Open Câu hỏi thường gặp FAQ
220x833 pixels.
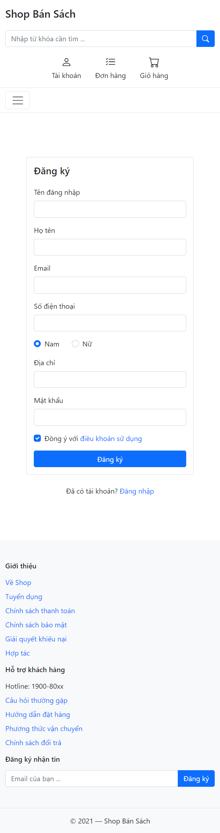(x=36, y=700)
